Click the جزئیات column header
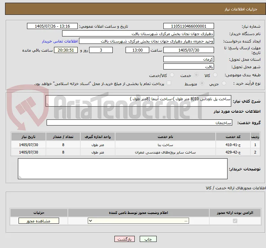 coord(39,213)
